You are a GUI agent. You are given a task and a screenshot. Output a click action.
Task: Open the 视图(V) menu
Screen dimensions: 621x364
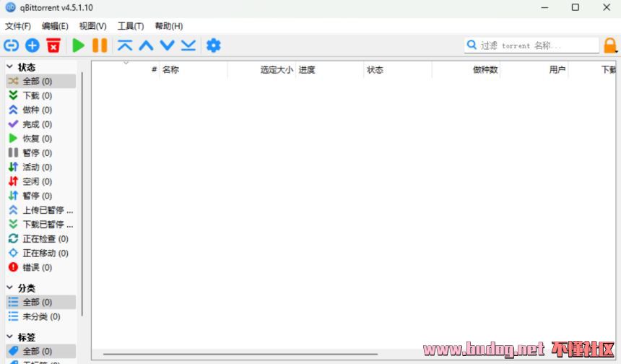(92, 26)
